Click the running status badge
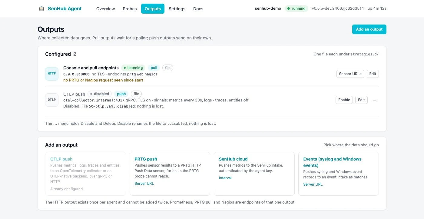The width and height of the screenshot is (424, 219). pos(296,8)
